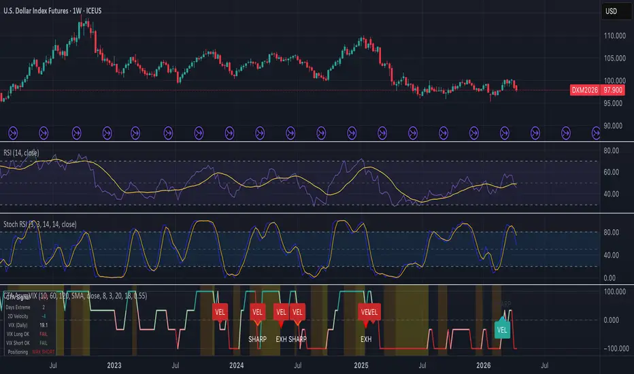Screen dimensions: 634x374
Task: Select the CTA Async VIX indicator title
Action: coord(76,296)
